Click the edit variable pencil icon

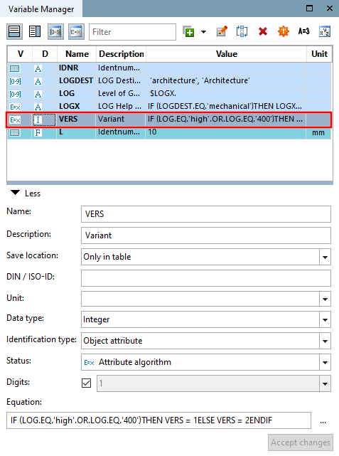222,31
